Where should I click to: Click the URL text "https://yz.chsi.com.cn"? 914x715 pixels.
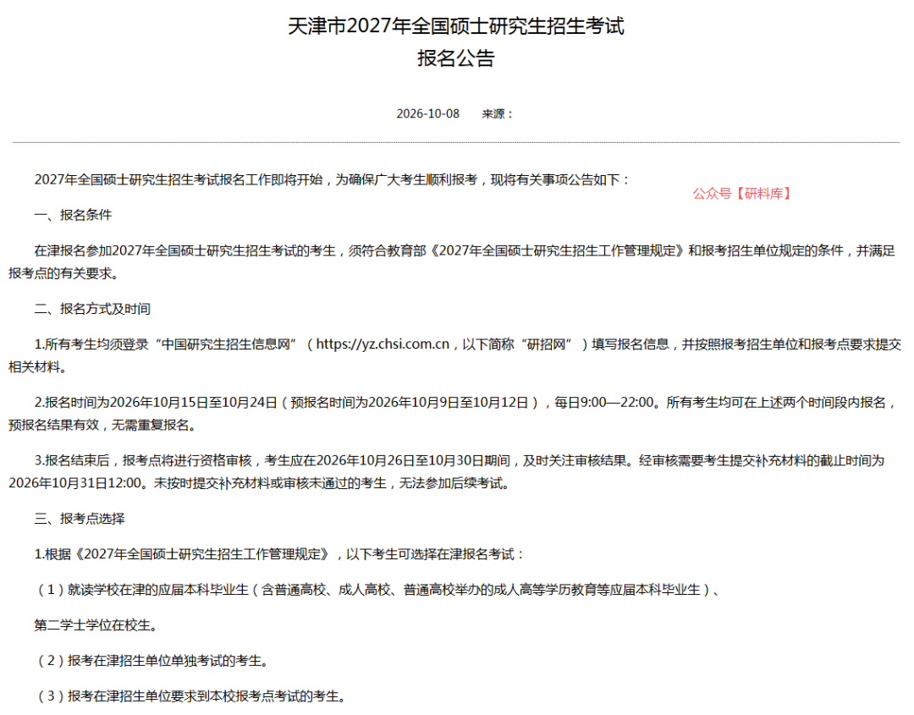tap(383, 344)
